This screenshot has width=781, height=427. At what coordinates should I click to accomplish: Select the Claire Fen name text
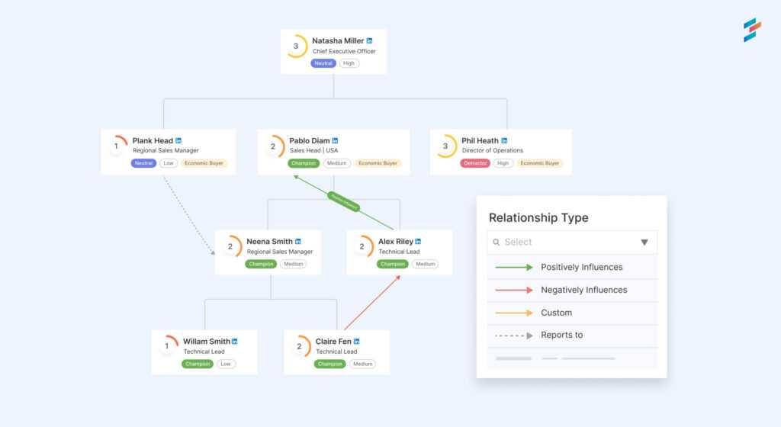[333, 342]
